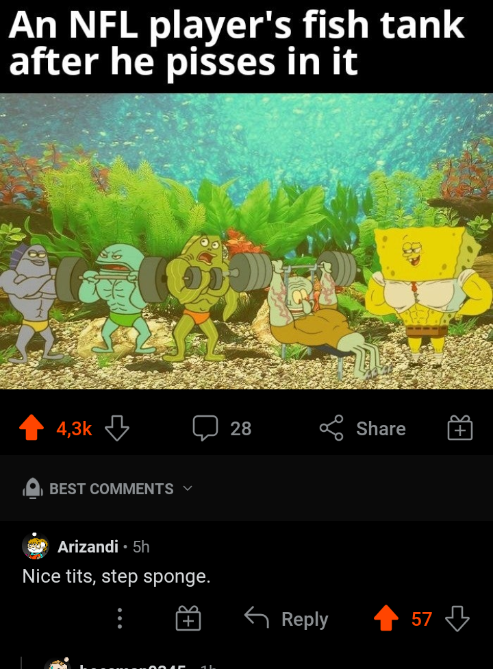Viewport: 493px width, 669px height.
Task: Click the reply arrow icon
Action: [257, 618]
